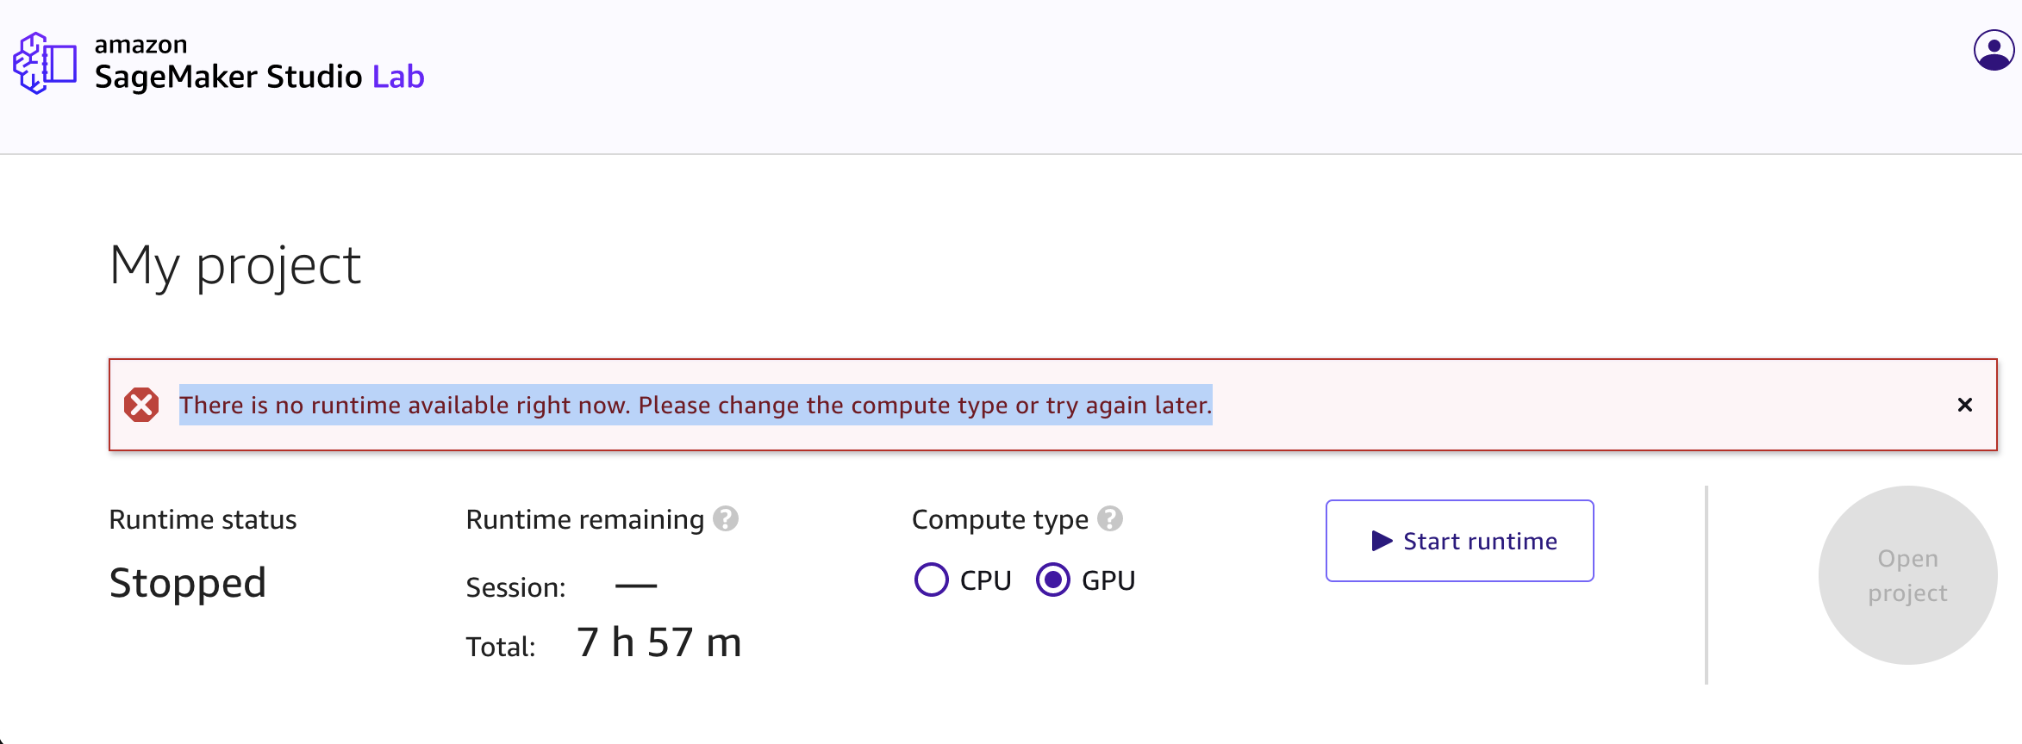Viewport: 2022px width, 744px height.
Task: Click the highlighted error message text
Action: click(696, 405)
